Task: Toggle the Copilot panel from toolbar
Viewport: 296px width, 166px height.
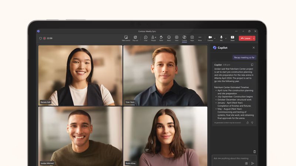Action: point(184,38)
